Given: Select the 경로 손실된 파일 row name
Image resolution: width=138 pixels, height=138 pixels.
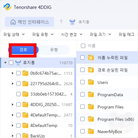Looking at the screenshot, I should point(113,70).
